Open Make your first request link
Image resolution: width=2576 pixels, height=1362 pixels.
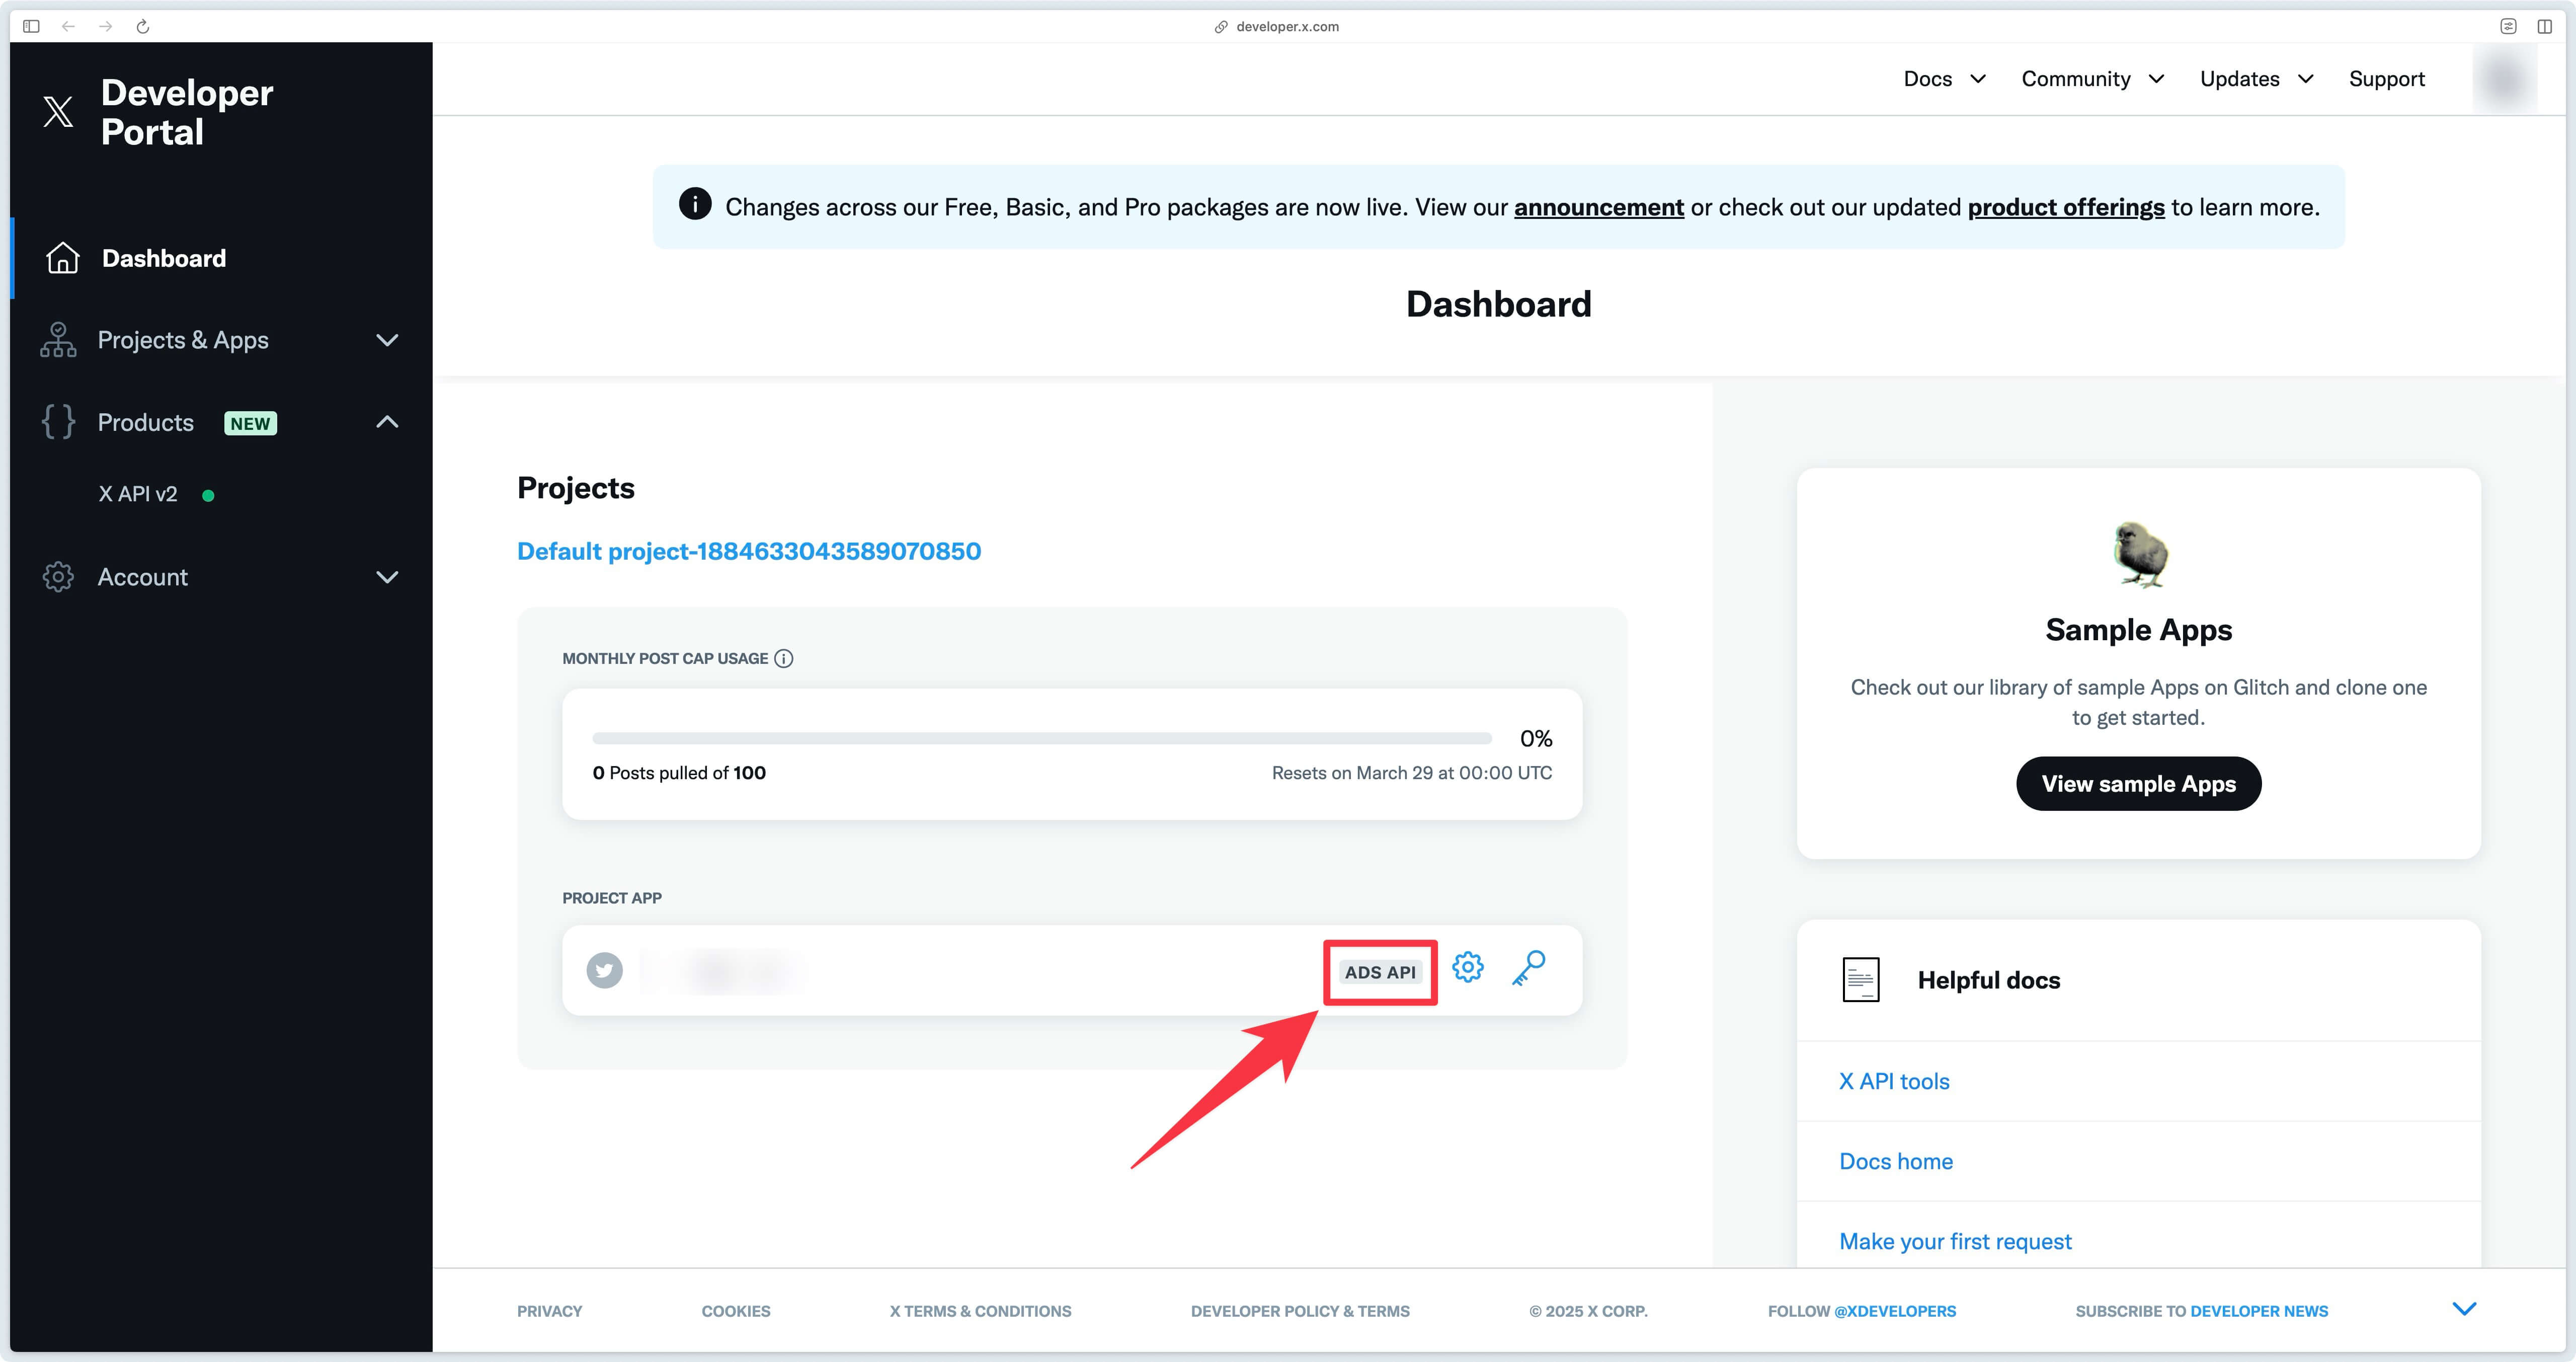pos(1955,1242)
